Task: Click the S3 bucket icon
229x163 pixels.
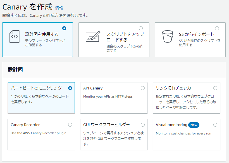Action: click(x=168, y=37)
